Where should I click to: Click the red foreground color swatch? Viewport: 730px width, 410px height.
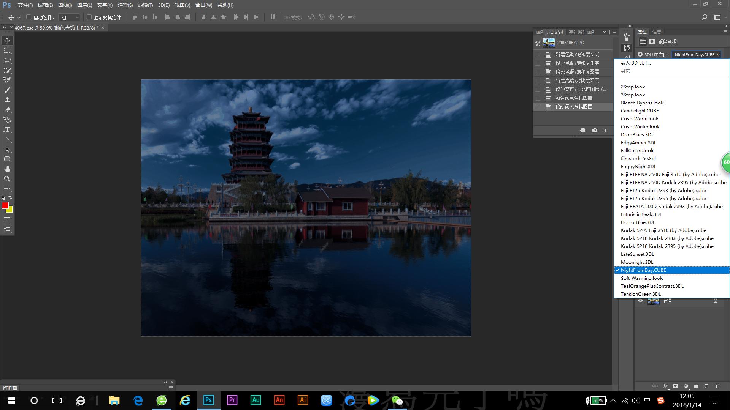[x=5, y=205]
